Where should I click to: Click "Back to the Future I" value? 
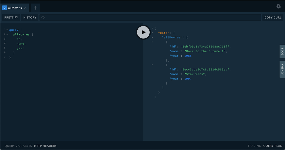coord(205,51)
